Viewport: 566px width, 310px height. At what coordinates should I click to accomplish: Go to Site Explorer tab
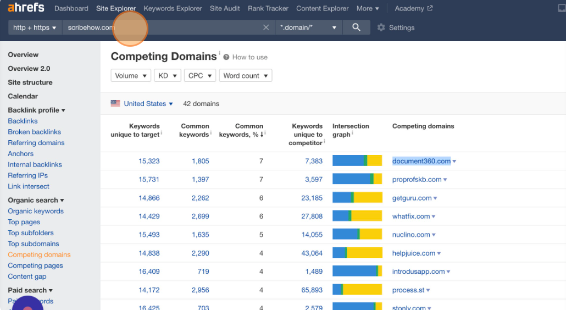click(x=116, y=8)
